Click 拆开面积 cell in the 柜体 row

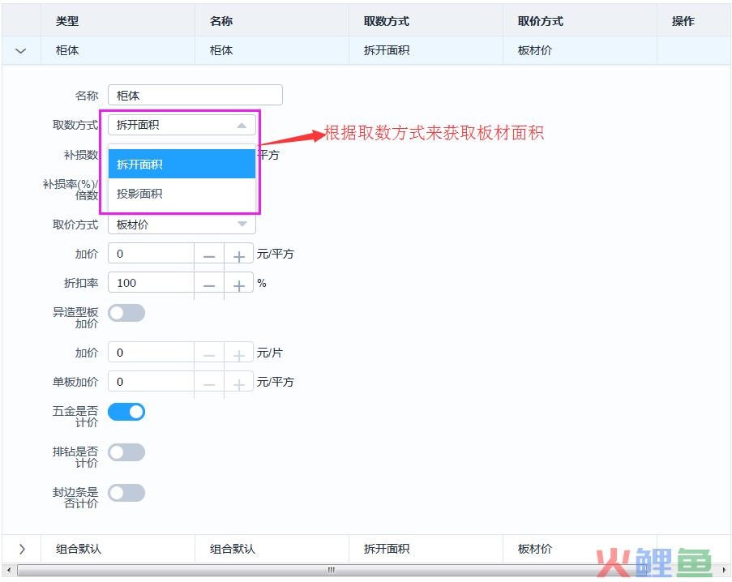tap(426, 50)
